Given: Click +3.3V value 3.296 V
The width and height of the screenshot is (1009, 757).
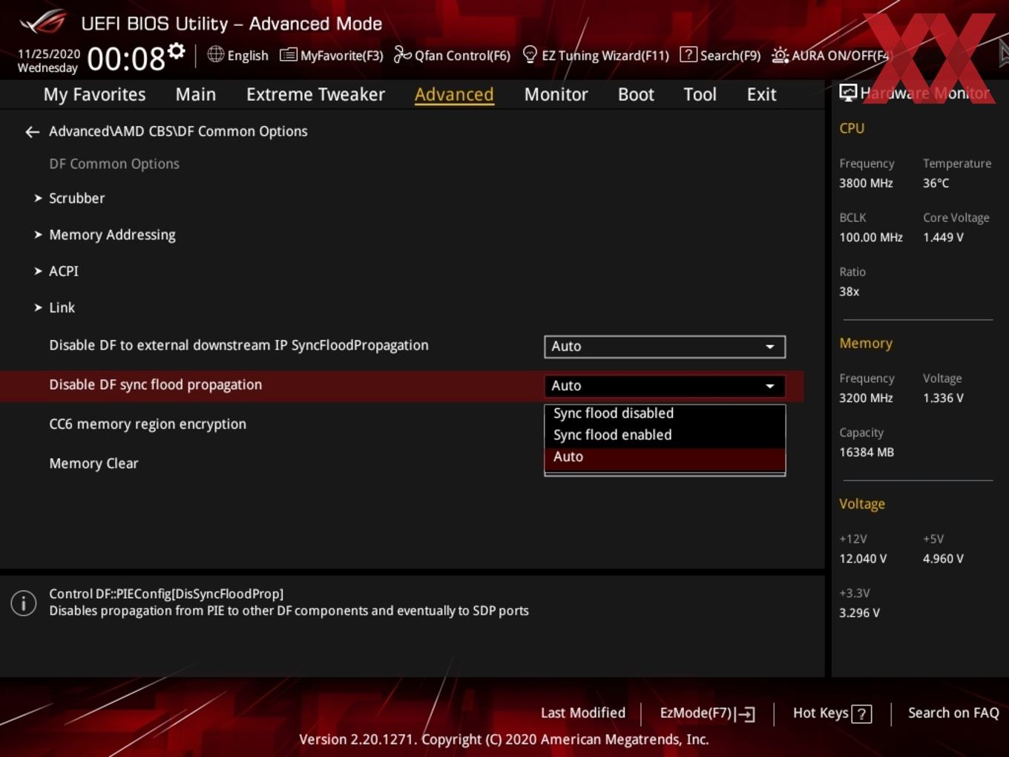Looking at the screenshot, I should tap(859, 613).
